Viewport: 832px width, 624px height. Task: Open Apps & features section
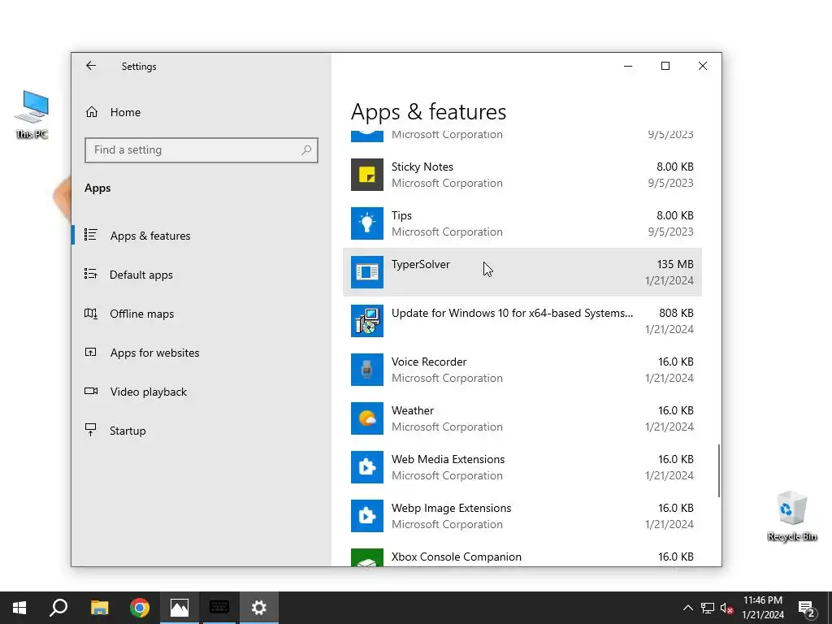(150, 236)
